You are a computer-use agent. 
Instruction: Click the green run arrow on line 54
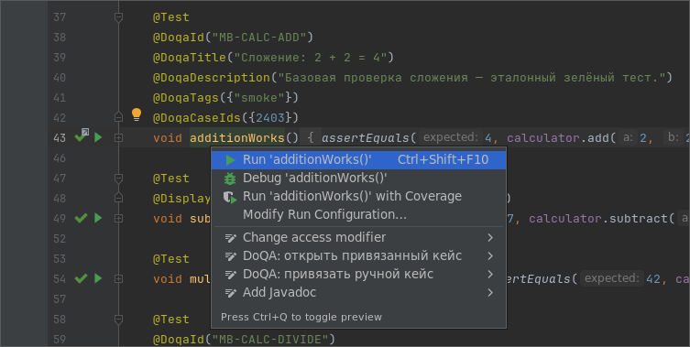(x=98, y=278)
